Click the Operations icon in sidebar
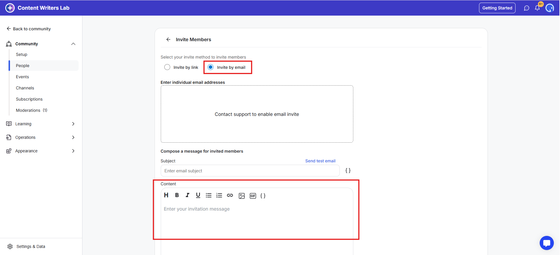 click(x=9, y=137)
